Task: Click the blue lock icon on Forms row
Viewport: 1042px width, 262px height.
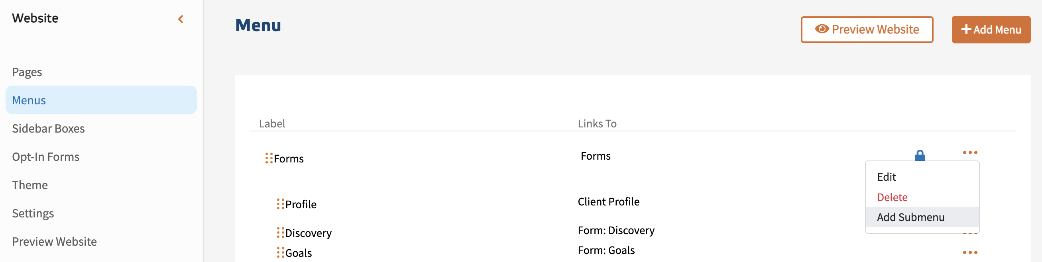Action: coord(920,155)
